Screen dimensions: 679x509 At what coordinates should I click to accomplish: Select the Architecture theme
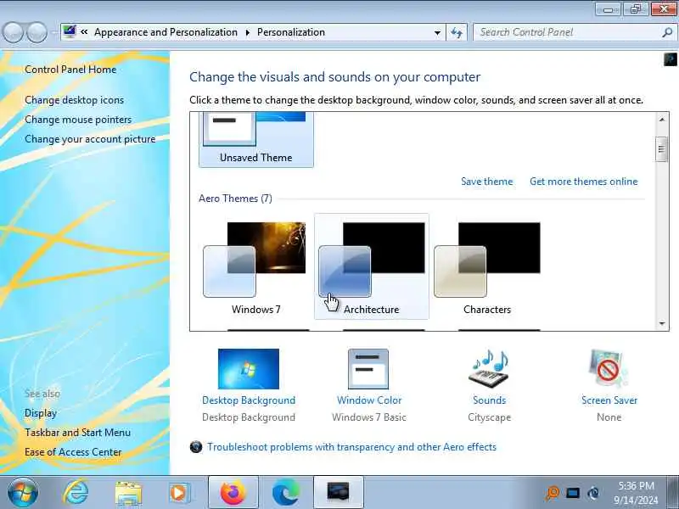(372, 266)
